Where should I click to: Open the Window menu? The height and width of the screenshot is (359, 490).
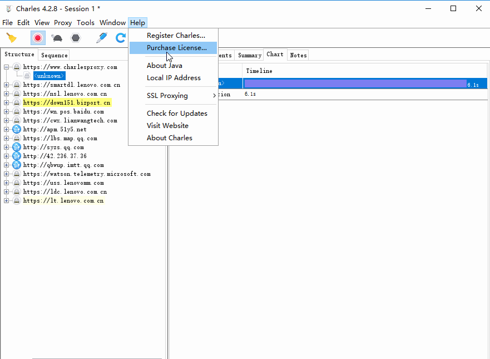click(112, 22)
